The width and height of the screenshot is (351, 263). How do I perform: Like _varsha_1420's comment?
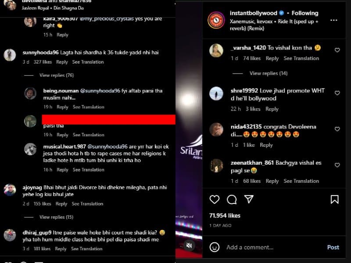(337, 50)
